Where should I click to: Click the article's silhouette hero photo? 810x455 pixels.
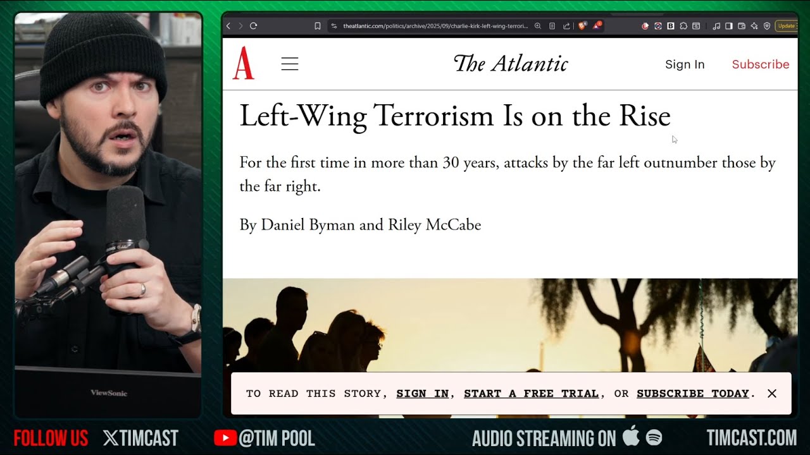click(510, 325)
